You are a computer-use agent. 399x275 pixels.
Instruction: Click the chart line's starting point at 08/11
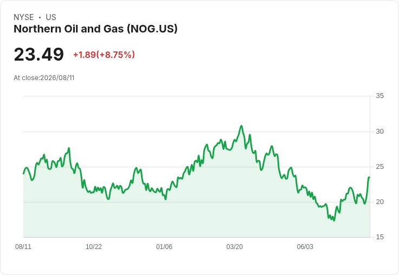[x=24, y=174]
